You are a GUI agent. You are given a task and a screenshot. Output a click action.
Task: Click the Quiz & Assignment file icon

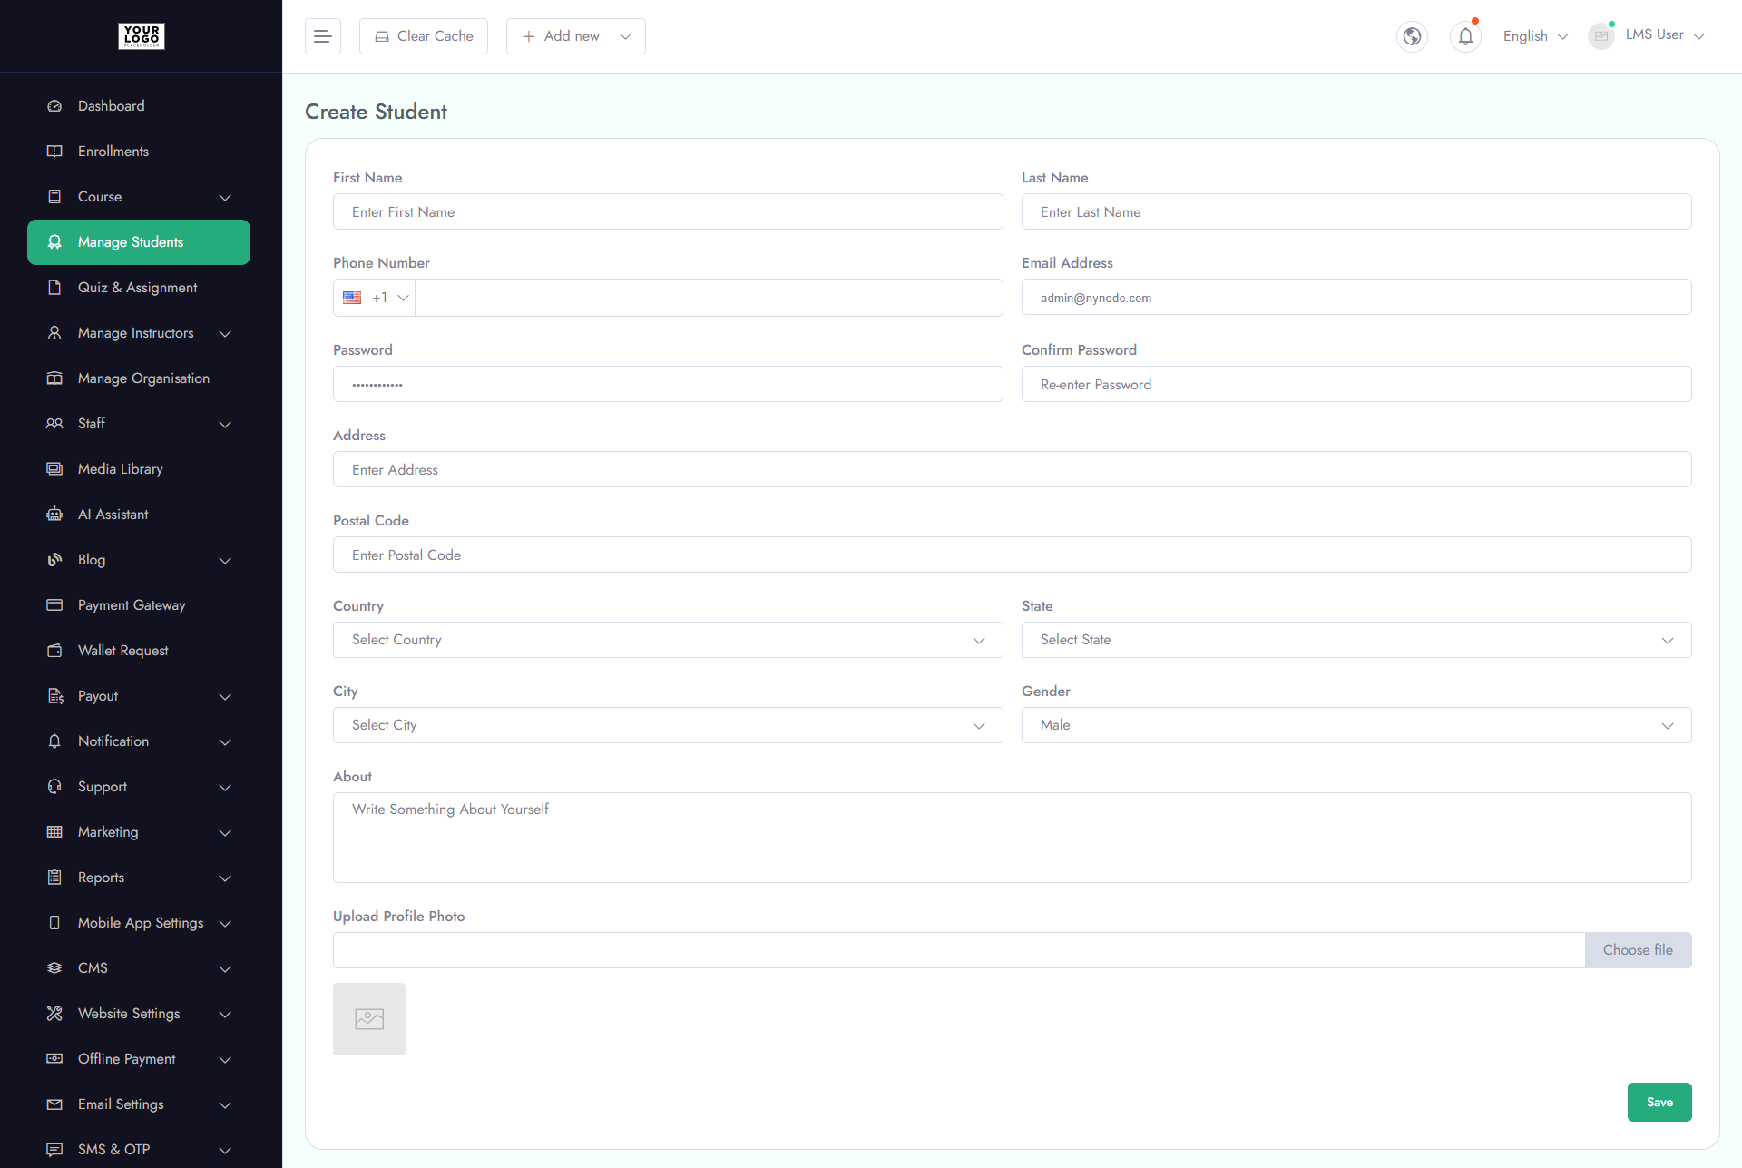54,288
